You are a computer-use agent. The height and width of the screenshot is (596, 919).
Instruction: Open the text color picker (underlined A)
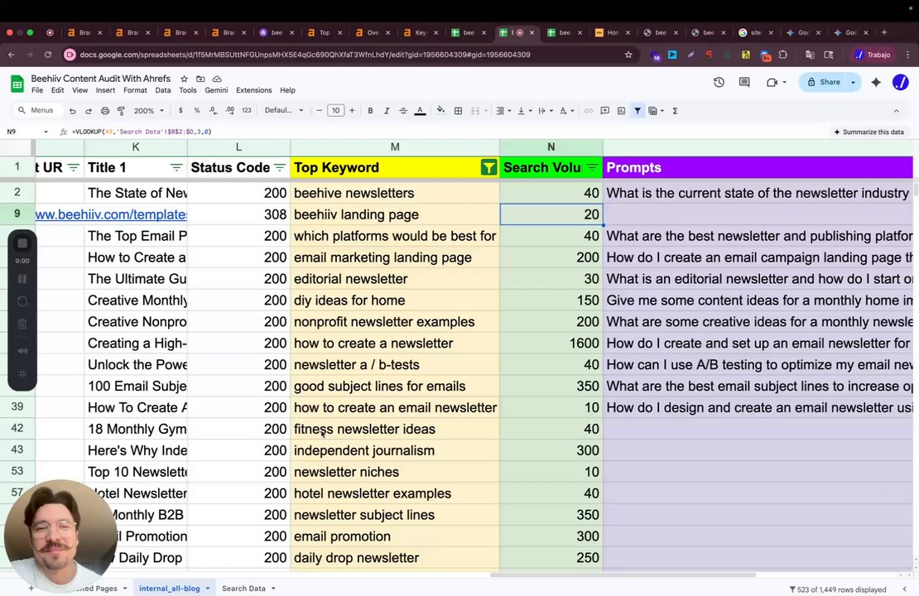(x=421, y=111)
